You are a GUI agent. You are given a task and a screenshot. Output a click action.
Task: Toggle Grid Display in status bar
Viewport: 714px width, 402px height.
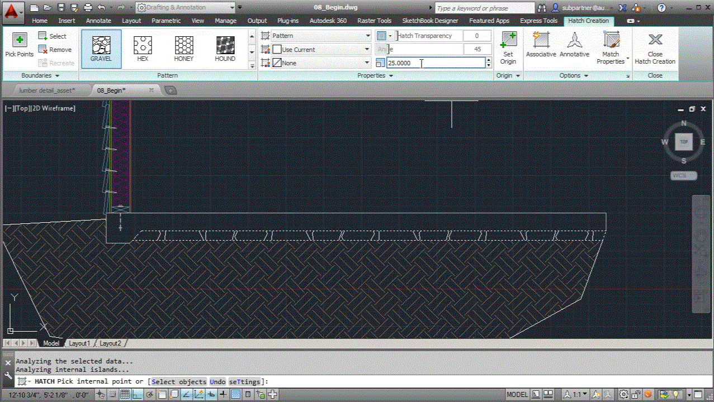point(124,395)
